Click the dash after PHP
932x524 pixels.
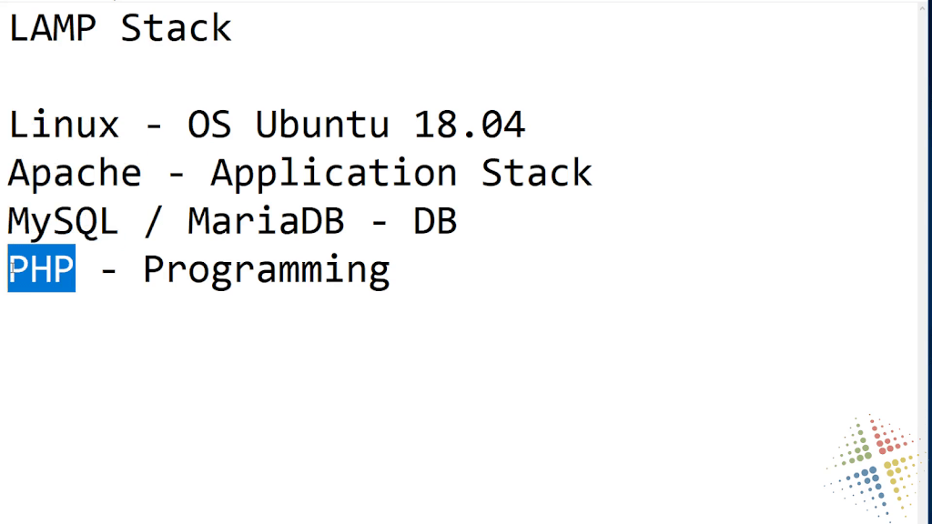point(108,270)
